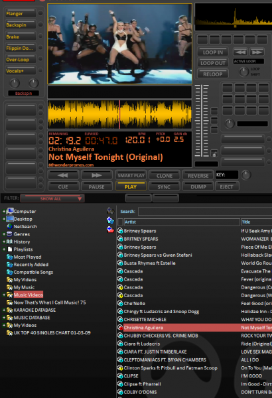The height and width of the screenshot is (398, 272).
Task: Click in the Search input field
Action: click(x=205, y=211)
